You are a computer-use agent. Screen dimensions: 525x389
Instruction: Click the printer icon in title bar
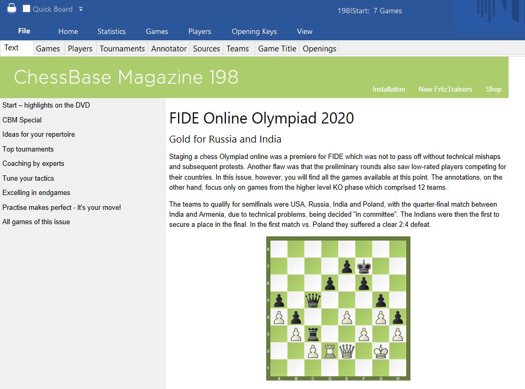click(11, 8)
